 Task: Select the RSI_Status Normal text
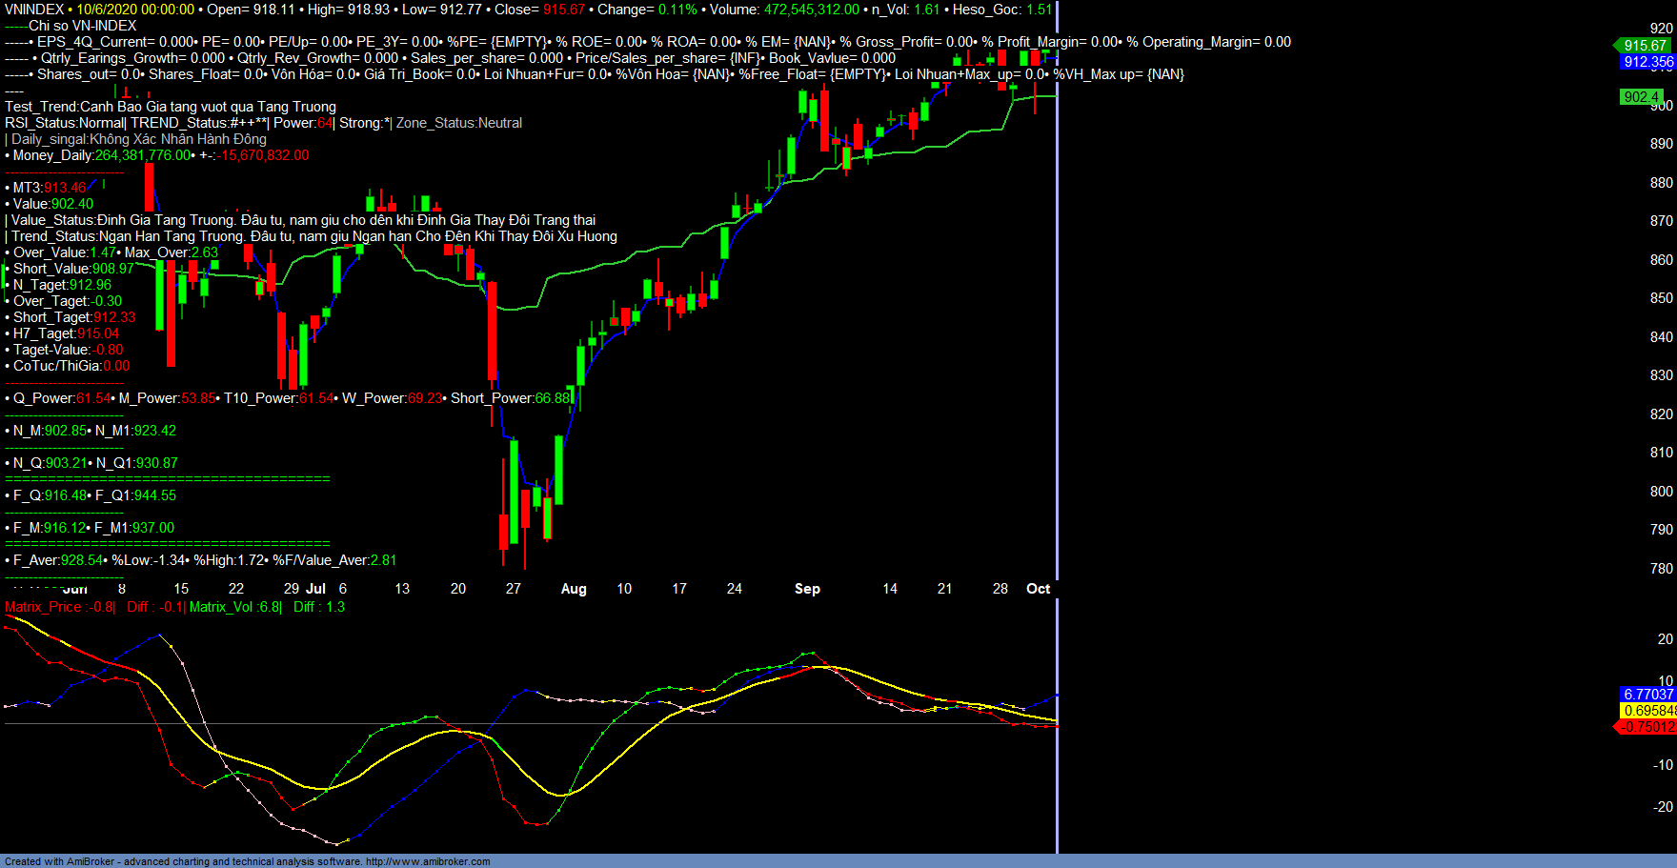pyautogui.click(x=64, y=123)
